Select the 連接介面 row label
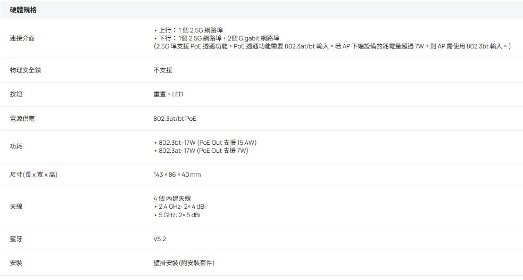The image size is (523, 280). 23,38
